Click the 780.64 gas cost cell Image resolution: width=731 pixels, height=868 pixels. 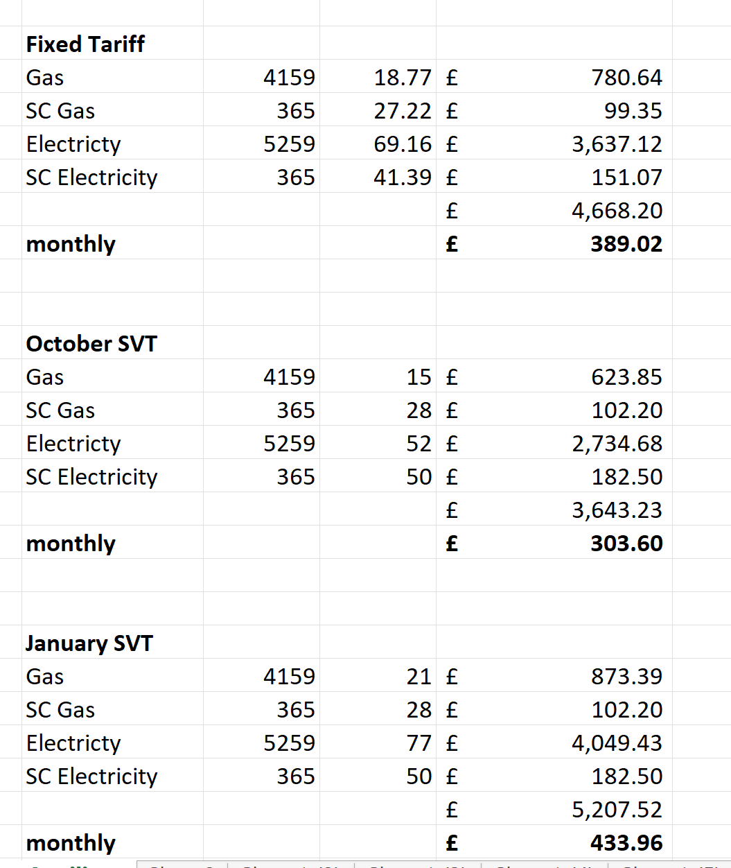(x=626, y=78)
